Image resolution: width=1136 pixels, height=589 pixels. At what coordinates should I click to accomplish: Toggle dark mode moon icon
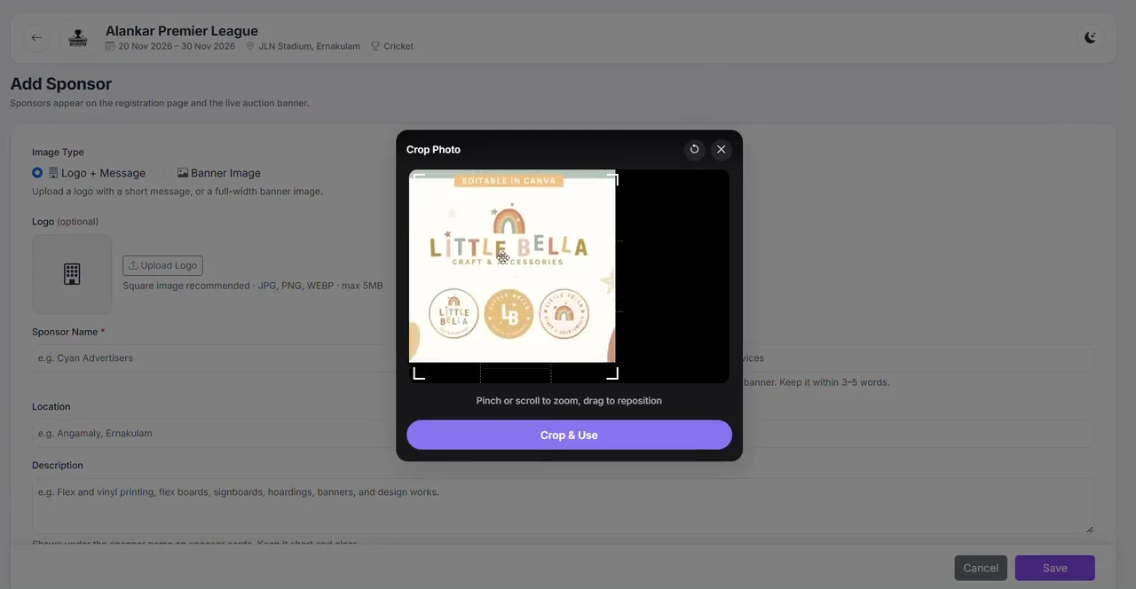coord(1090,37)
